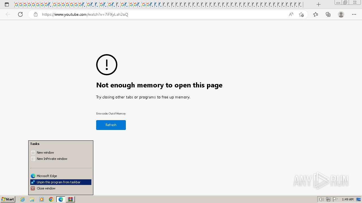The width and height of the screenshot is (362, 203).
Task: Click the "Not enough memory to open this page" heading
Action: pos(159,85)
